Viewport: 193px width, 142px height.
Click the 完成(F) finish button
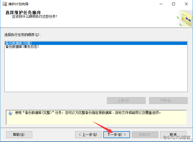tap(145, 135)
